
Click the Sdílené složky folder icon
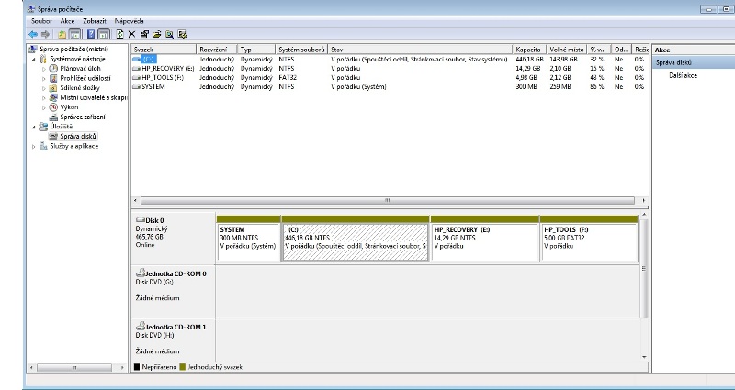pos(53,87)
